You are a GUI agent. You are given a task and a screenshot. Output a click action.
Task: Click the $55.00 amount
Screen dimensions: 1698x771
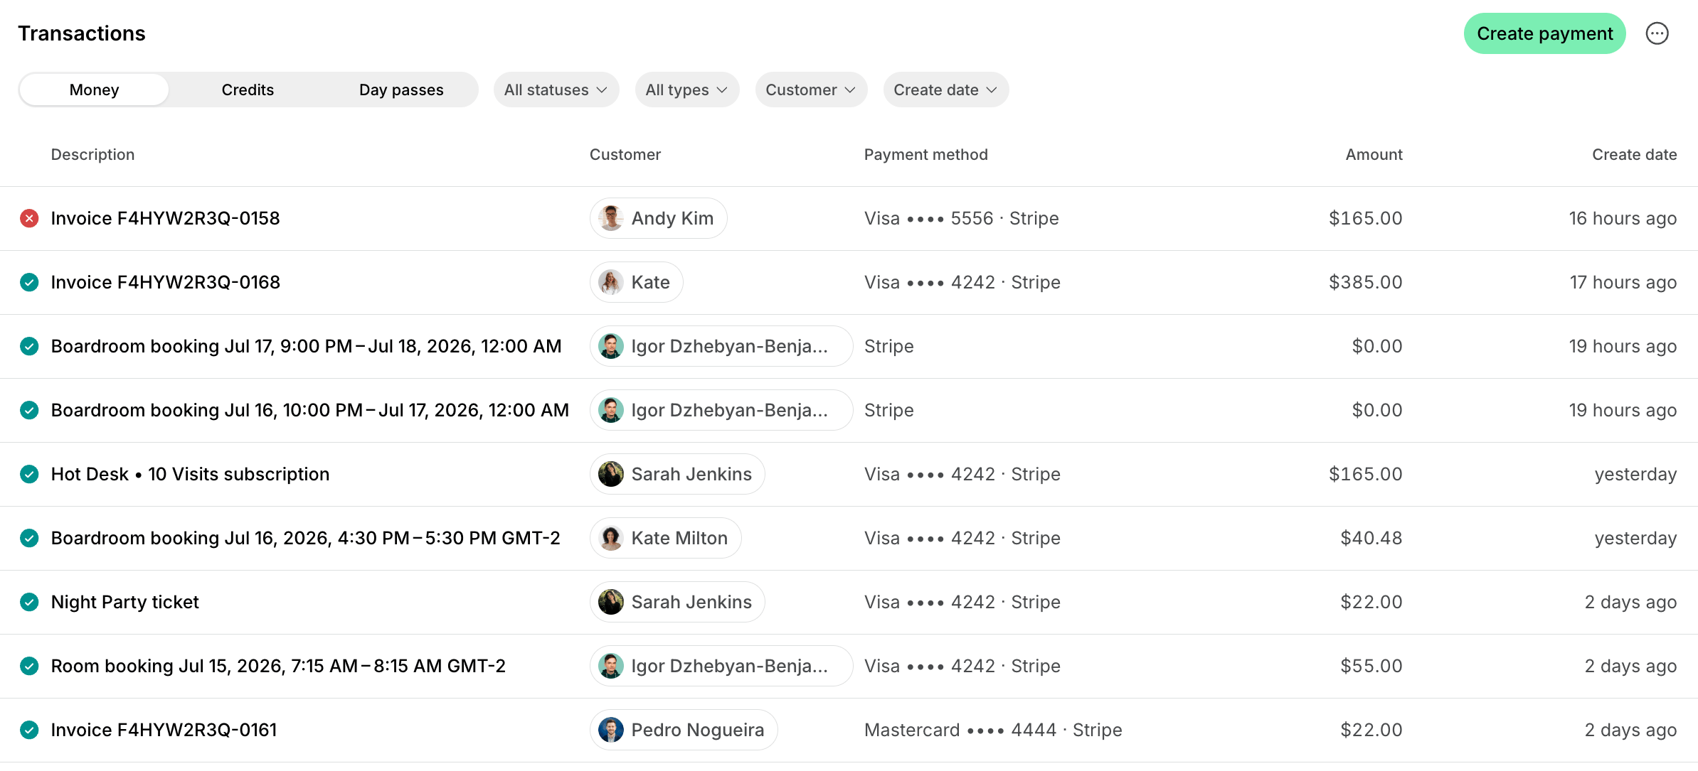1371,666
